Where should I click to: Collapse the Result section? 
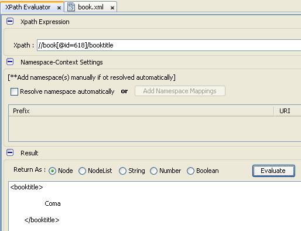[10, 152]
